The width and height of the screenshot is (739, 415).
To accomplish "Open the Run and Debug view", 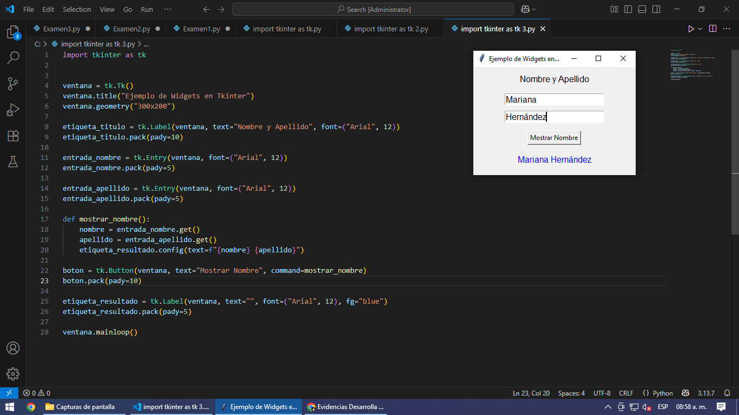I will 13,110.
